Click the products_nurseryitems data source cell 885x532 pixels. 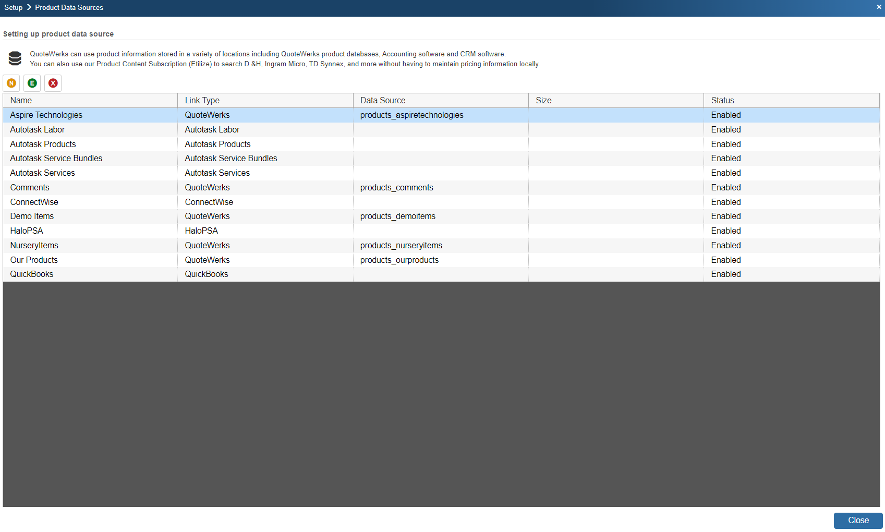pos(401,246)
